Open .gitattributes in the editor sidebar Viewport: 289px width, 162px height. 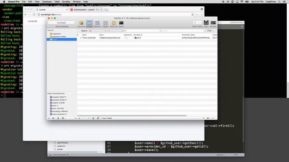[62, 143]
